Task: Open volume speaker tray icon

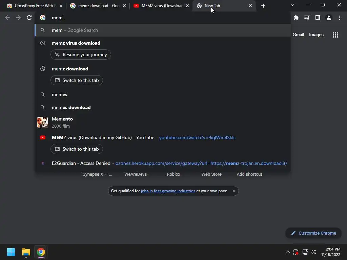Action: point(313,252)
